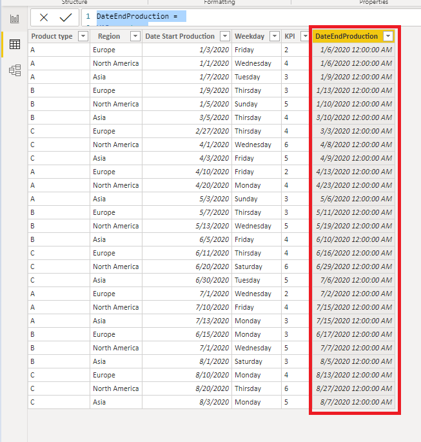Select the Monday cell in 4/20/2020 row
This screenshot has height=442, width=421.
tap(257, 185)
